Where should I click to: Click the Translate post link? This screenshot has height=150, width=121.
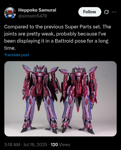click(x=17, y=55)
